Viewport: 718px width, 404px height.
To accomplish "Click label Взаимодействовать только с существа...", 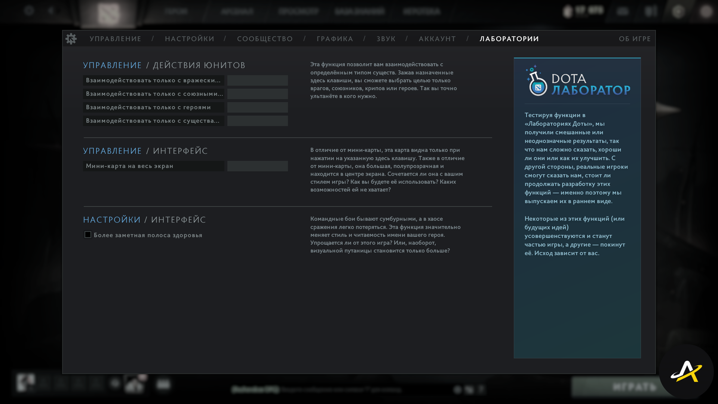I will (154, 121).
